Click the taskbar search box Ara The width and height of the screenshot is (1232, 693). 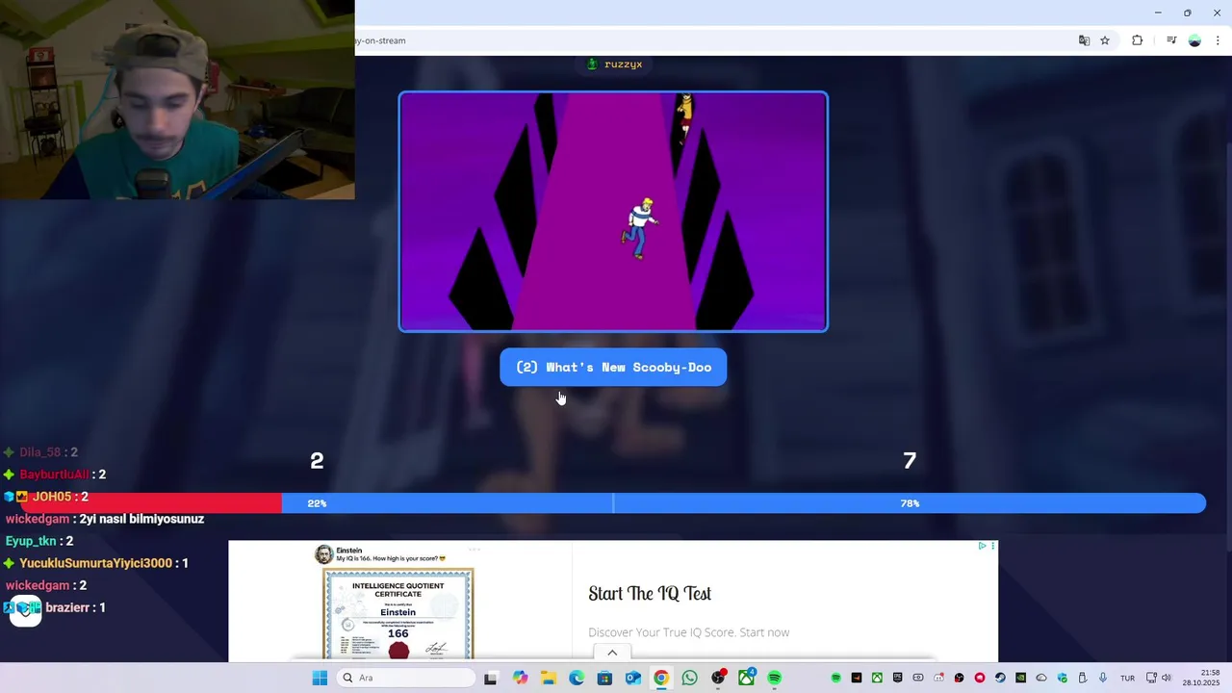point(406,678)
